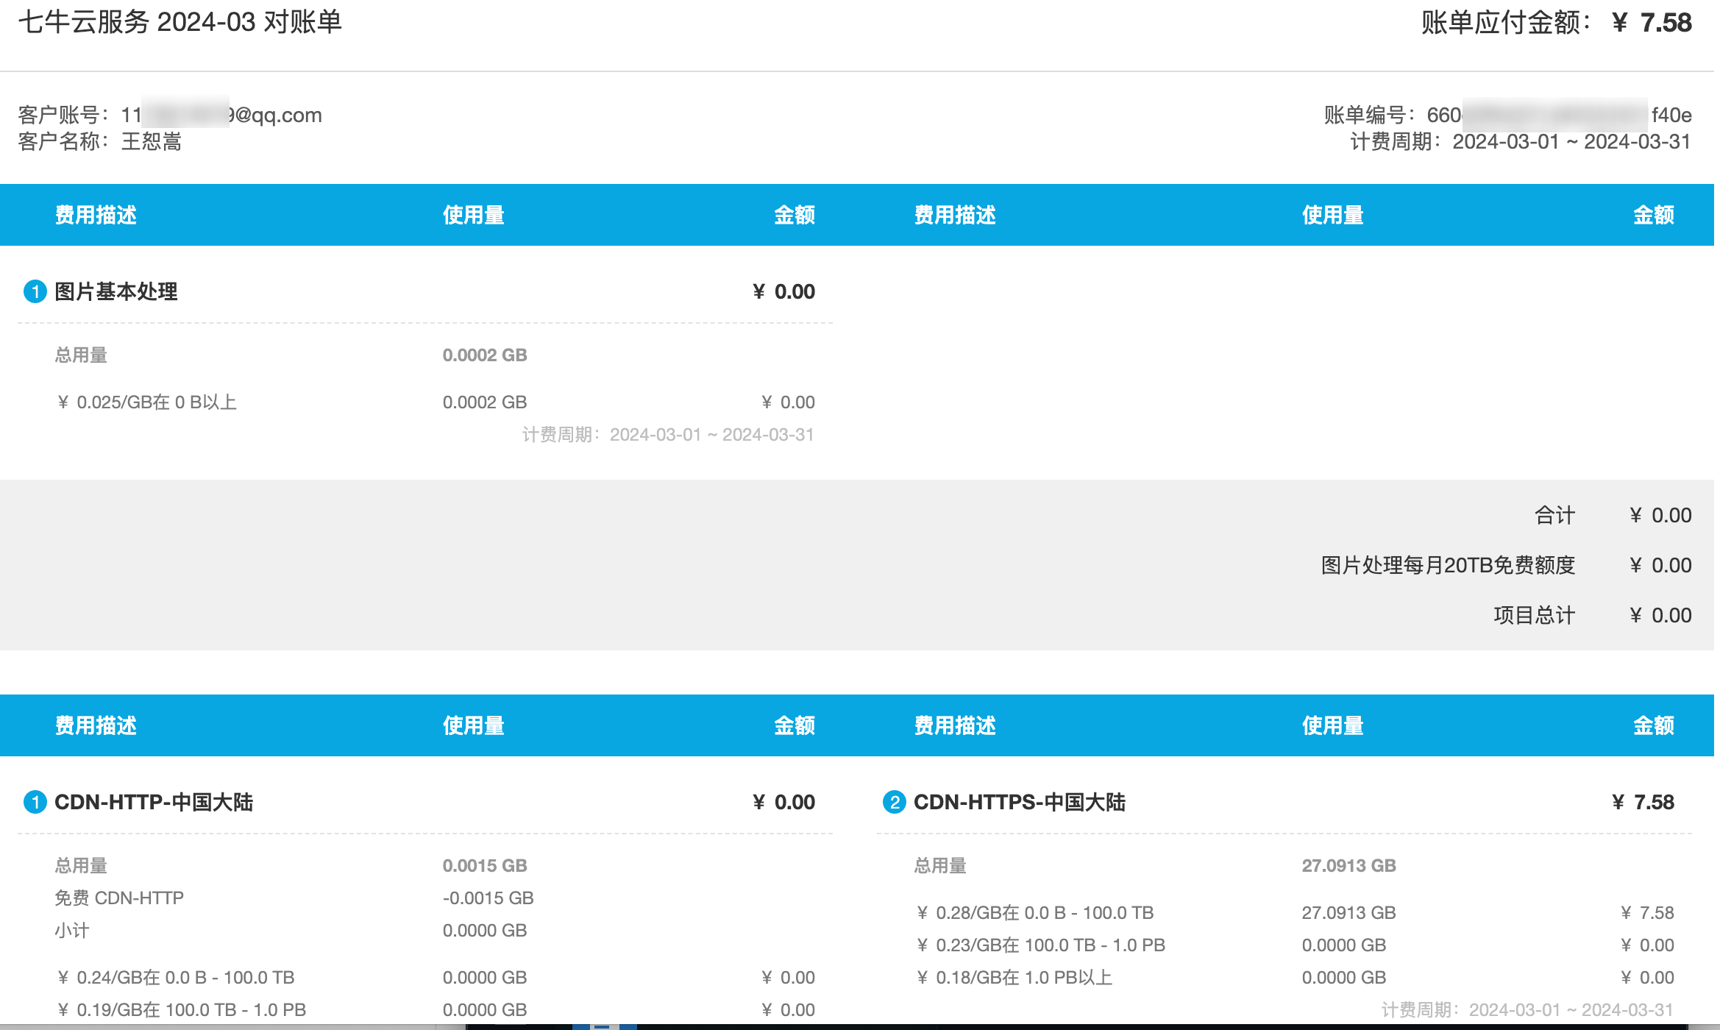Image resolution: width=1720 pixels, height=1030 pixels.
Task: Click the 项目总计 label
Action: [1534, 615]
